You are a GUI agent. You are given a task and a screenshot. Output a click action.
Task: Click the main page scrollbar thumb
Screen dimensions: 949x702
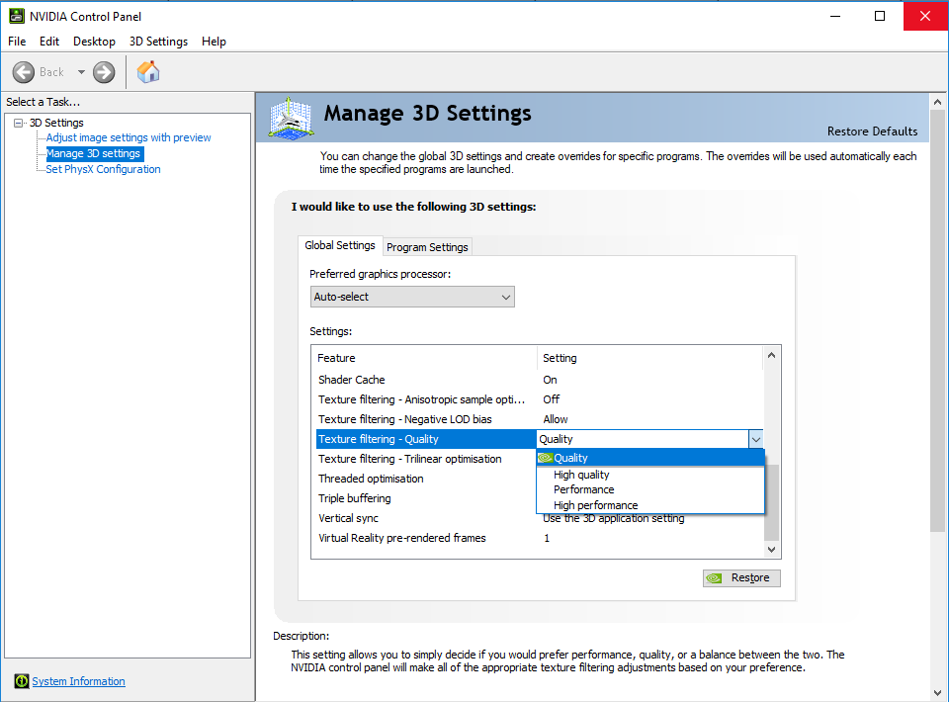(937, 321)
